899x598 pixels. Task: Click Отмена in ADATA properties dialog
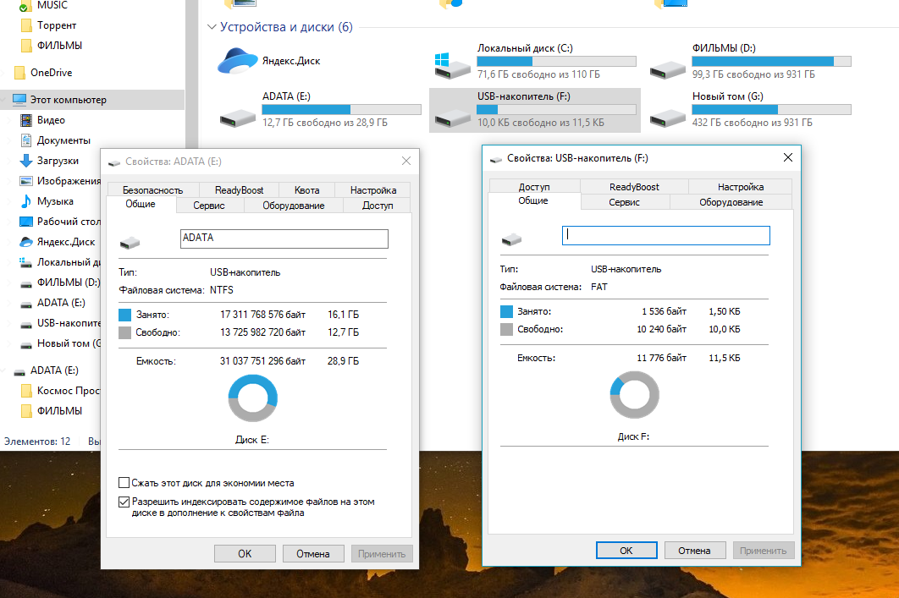(312, 554)
